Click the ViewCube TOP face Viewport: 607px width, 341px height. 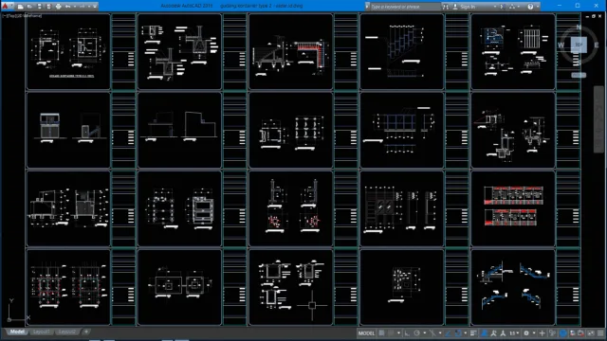tap(579, 45)
